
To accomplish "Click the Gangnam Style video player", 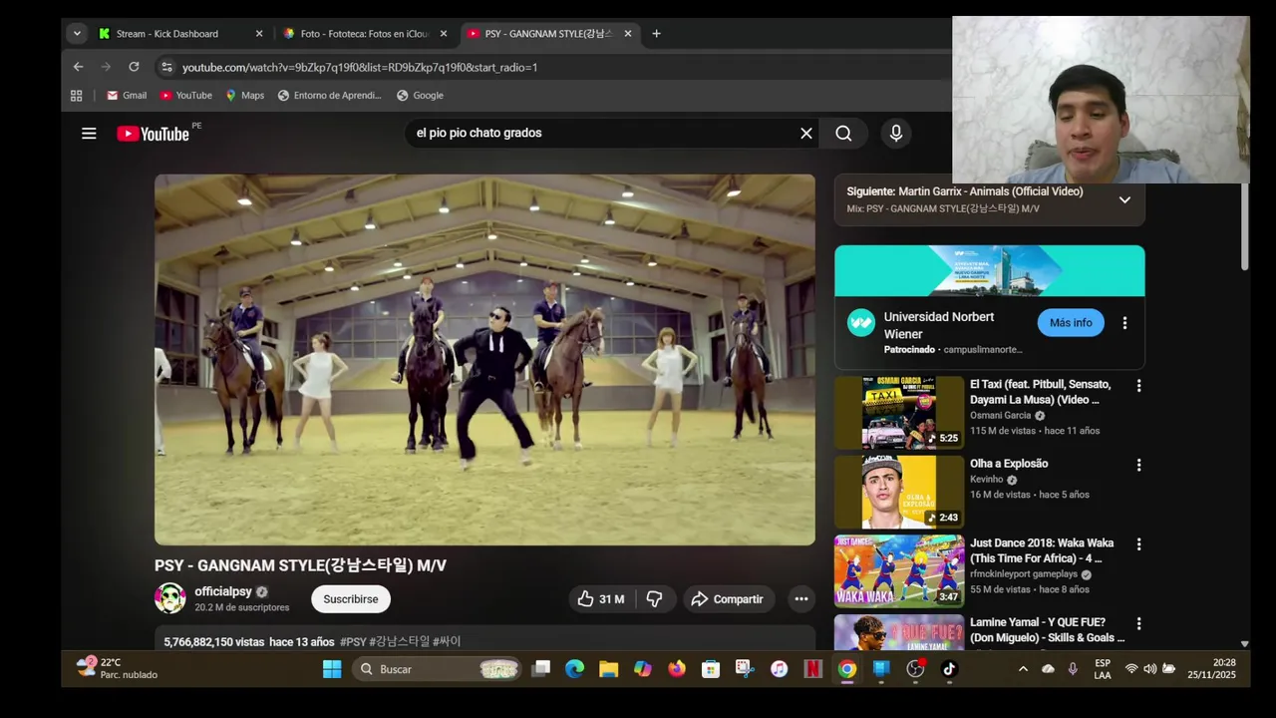I will pos(484,360).
